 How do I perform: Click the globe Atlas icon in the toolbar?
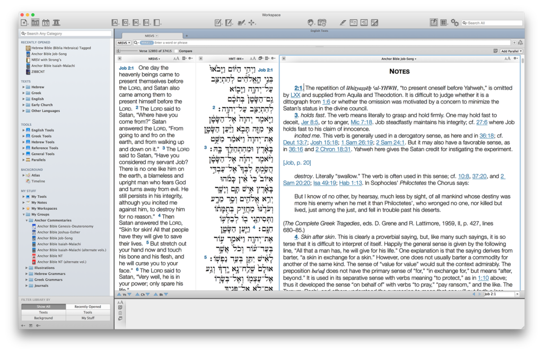[x=312, y=23]
